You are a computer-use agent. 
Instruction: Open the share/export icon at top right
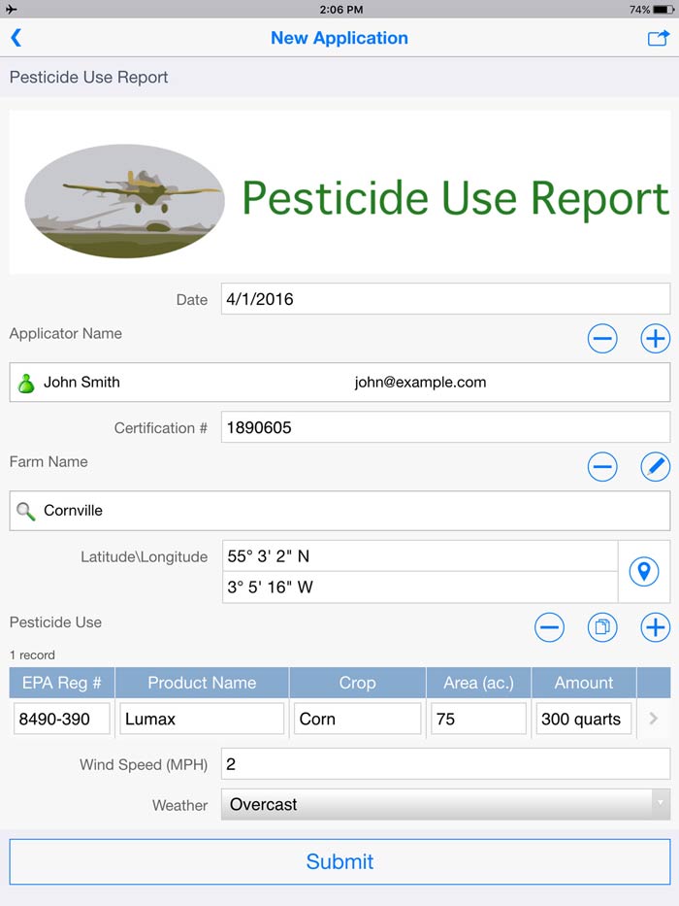pyautogui.click(x=658, y=38)
